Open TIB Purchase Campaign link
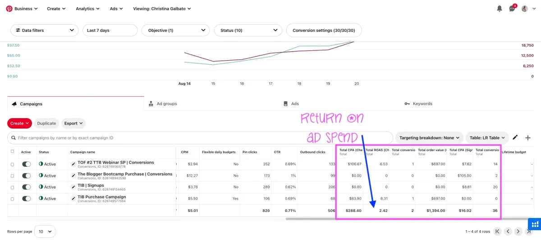Image resolution: width=541 pixels, height=240 pixels. point(102,197)
